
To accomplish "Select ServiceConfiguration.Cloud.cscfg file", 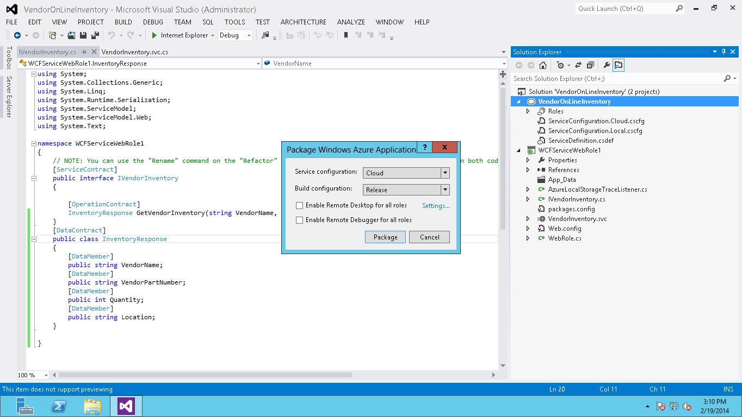I will pyautogui.click(x=596, y=121).
